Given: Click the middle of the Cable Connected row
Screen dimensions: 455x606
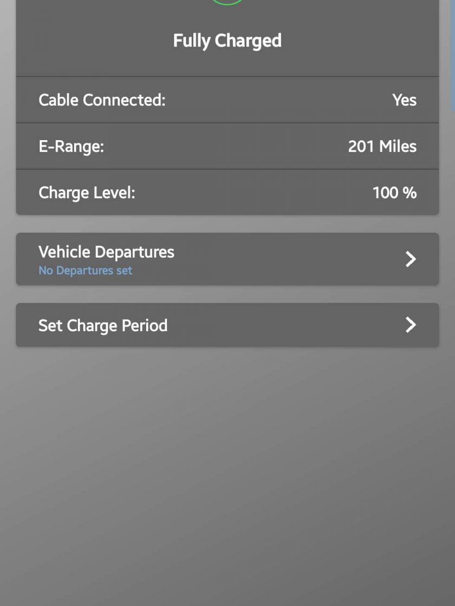Looking at the screenshot, I should coord(227,100).
